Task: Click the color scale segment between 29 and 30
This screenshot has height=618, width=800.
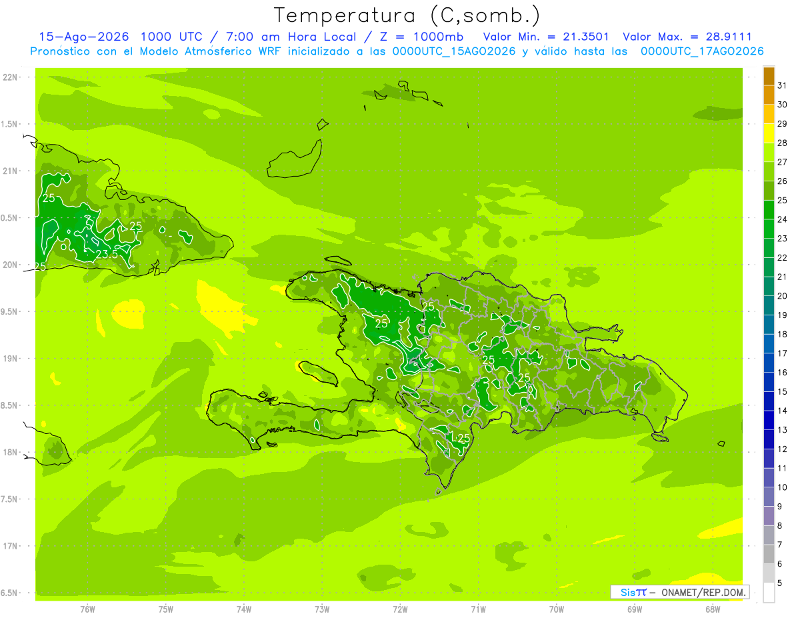Action: pos(769,114)
